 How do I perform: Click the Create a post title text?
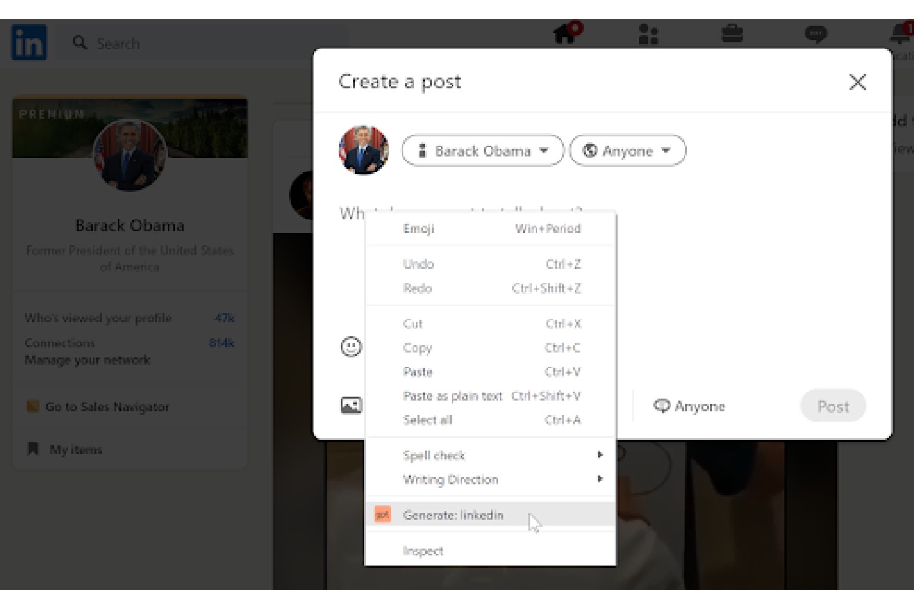point(400,82)
